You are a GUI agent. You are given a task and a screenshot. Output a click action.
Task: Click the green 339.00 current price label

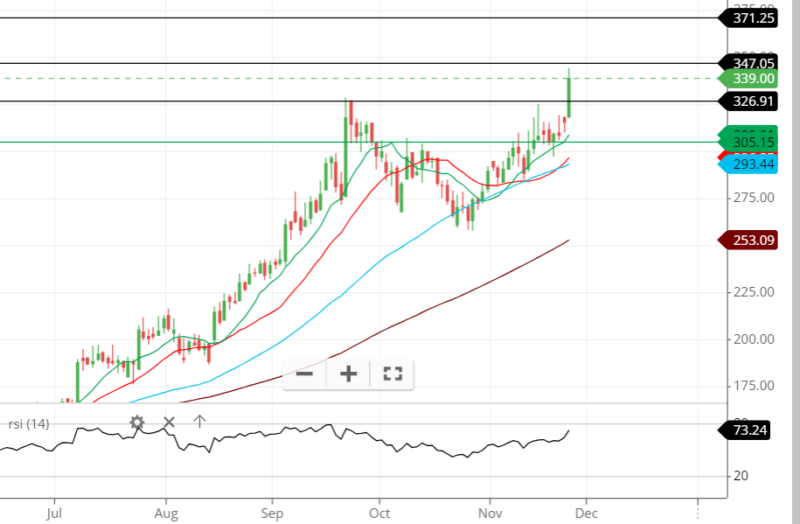(x=748, y=79)
